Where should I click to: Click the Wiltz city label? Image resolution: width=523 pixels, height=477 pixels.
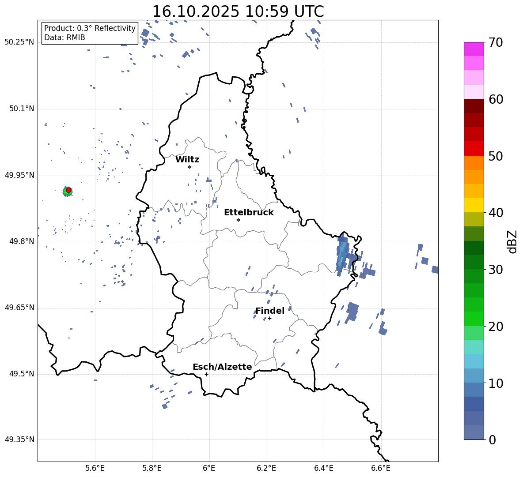coord(187,160)
